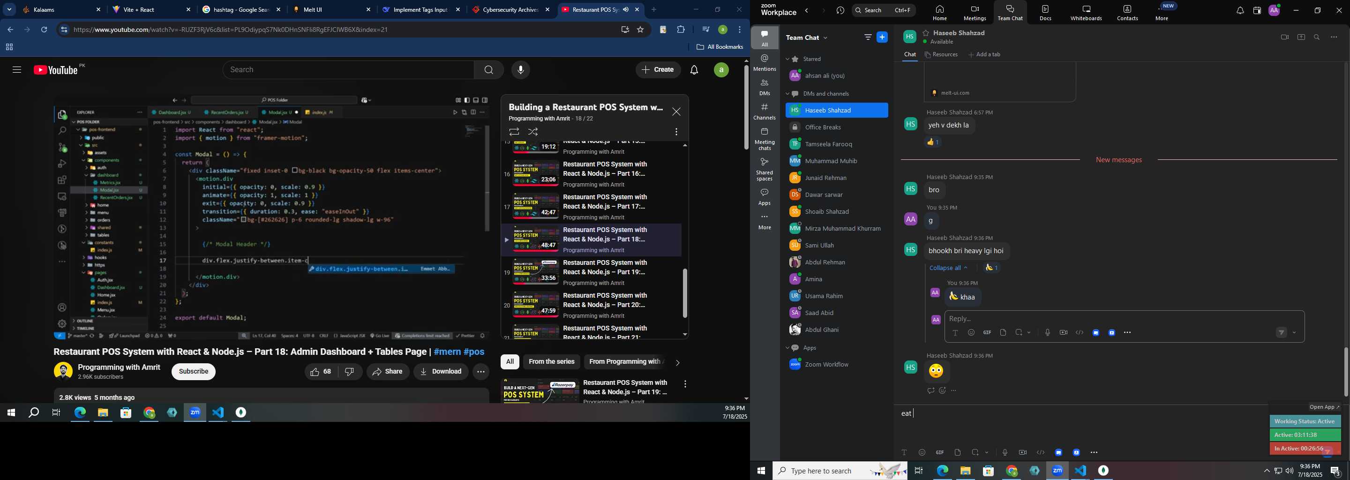This screenshot has height=480, width=1350.
Task: Click chat messages vertical scrollbar
Action: pos(1345,372)
